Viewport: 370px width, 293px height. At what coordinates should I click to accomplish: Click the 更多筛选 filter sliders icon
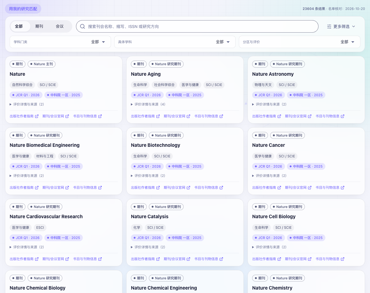coord(329,26)
